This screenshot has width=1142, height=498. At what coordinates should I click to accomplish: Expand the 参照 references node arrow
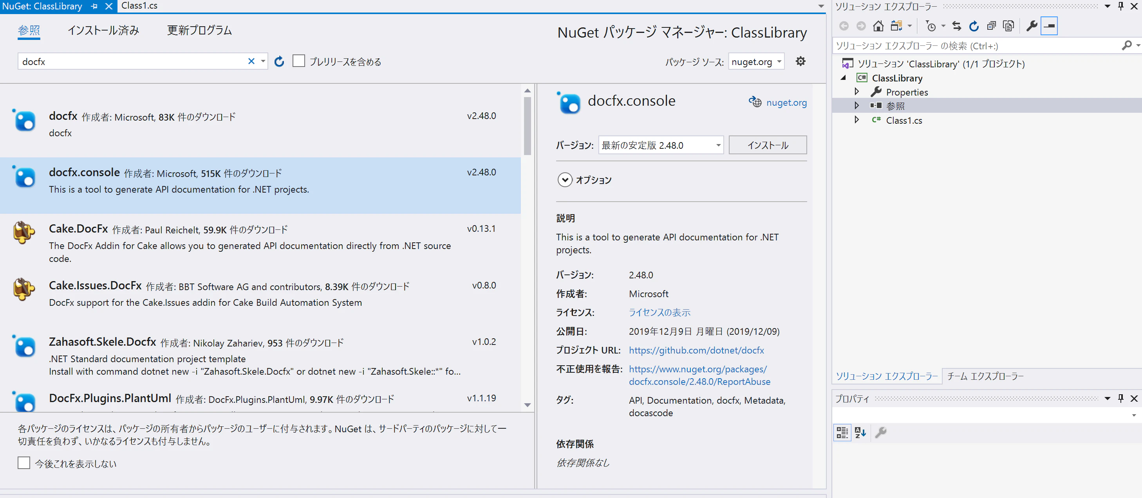(856, 105)
